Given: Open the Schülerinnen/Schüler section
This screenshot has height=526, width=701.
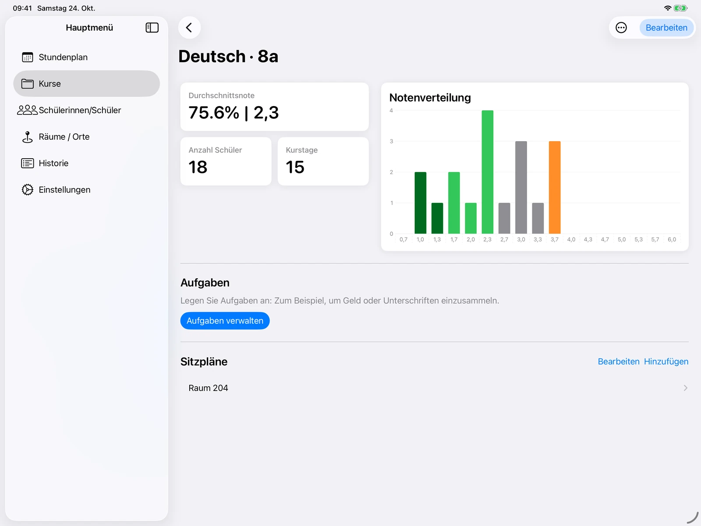Looking at the screenshot, I should tap(86, 110).
